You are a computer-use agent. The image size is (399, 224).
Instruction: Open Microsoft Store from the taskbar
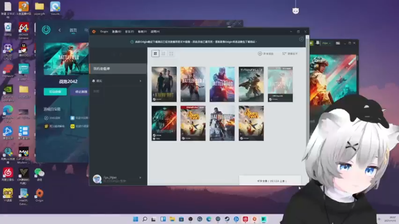(x=181, y=219)
